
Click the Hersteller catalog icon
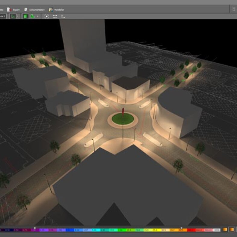coord(51,10)
